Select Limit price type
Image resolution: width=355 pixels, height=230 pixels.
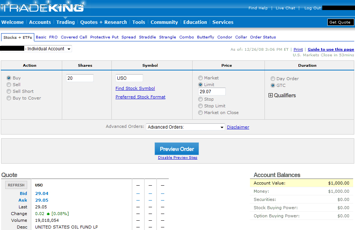200,85
